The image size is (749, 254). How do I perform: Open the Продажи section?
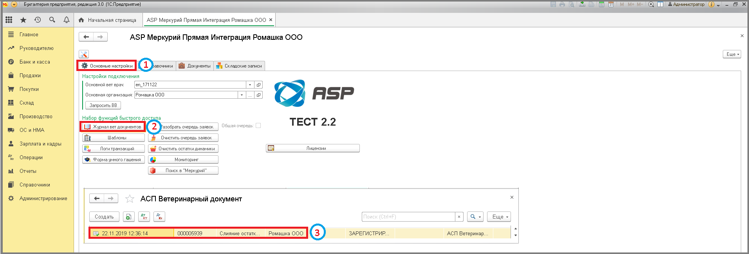tap(30, 76)
